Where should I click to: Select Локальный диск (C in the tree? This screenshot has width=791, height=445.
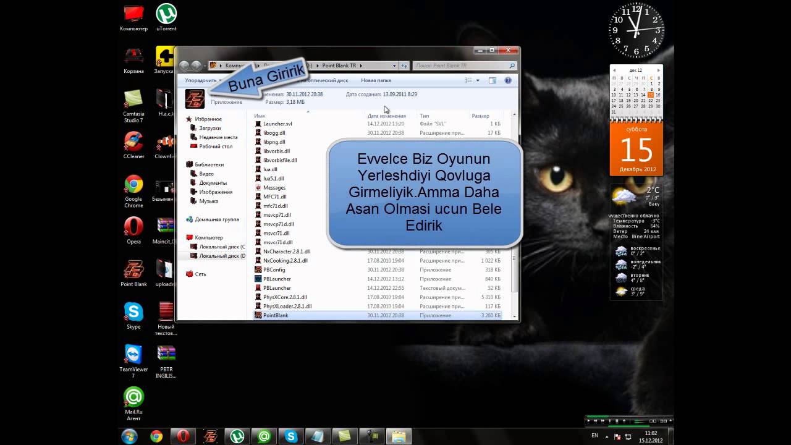pyautogui.click(x=218, y=247)
